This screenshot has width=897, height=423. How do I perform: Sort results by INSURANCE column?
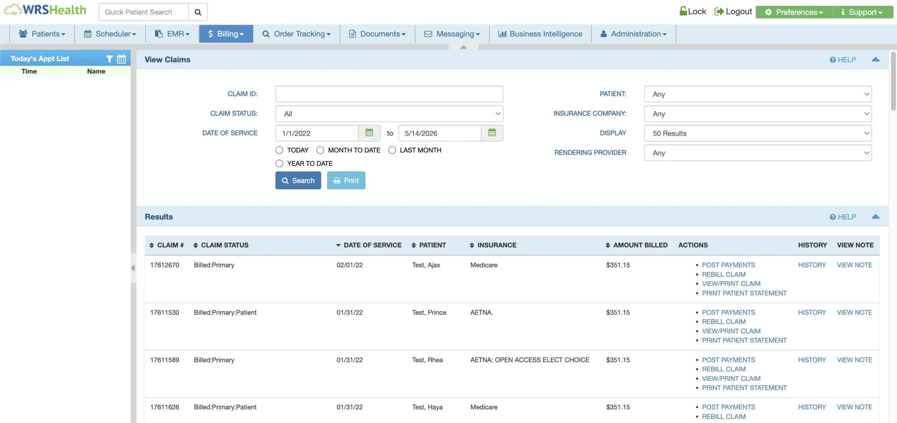[493, 245]
